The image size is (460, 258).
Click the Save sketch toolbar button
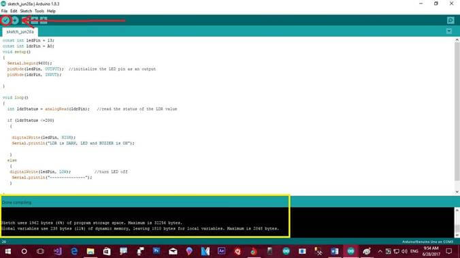pos(44,20)
